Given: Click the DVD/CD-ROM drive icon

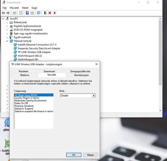Looking at the screenshot, I should pyautogui.click(x=11, y=30).
